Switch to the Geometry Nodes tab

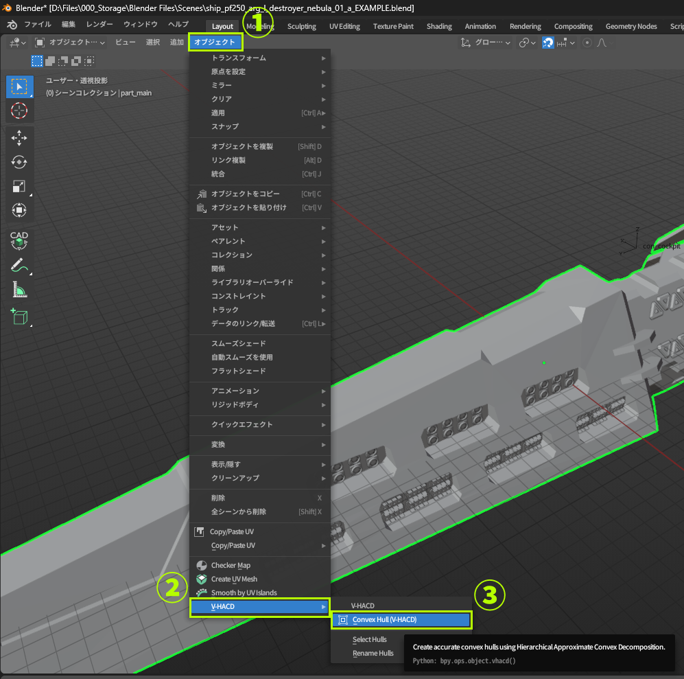pos(630,26)
